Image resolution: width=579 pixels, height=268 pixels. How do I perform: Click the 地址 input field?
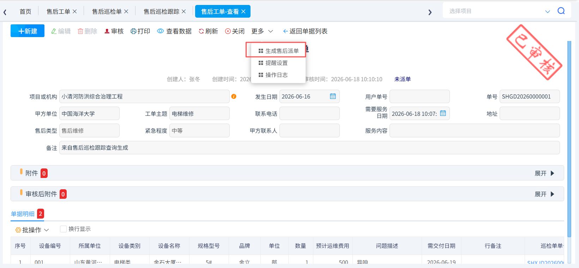tap(530, 113)
